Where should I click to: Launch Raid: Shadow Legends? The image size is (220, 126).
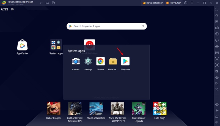(x=139, y=108)
